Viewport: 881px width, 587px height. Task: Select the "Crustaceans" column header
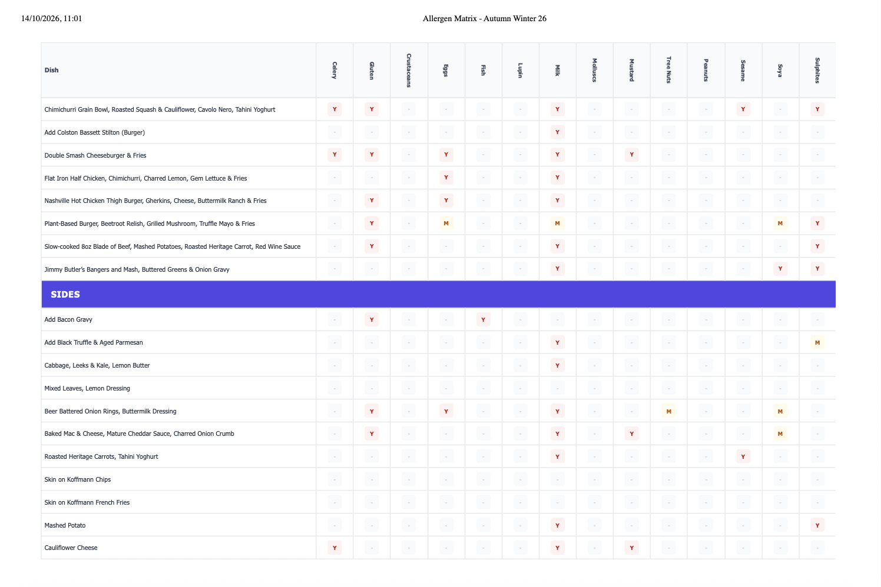(x=409, y=70)
